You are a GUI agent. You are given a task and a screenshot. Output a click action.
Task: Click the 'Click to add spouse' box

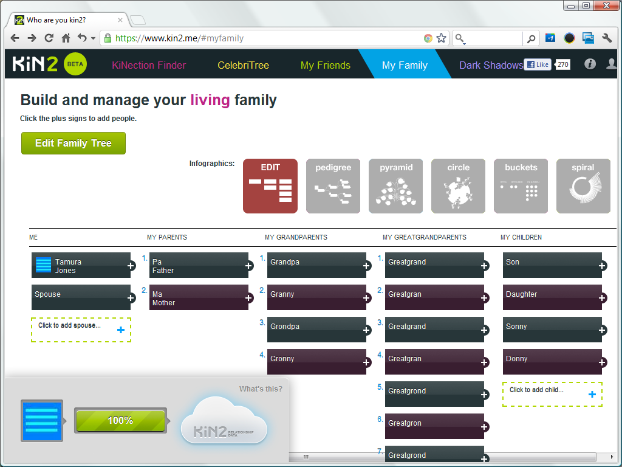(x=81, y=329)
